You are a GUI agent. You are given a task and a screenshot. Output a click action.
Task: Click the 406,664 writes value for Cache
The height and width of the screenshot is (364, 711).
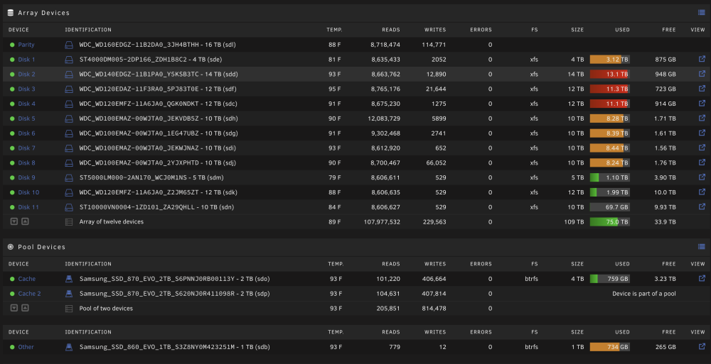434,279
